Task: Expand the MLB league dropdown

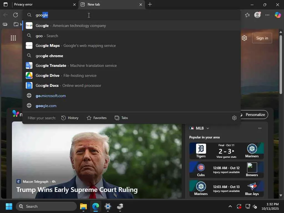Action: [x=208, y=128]
